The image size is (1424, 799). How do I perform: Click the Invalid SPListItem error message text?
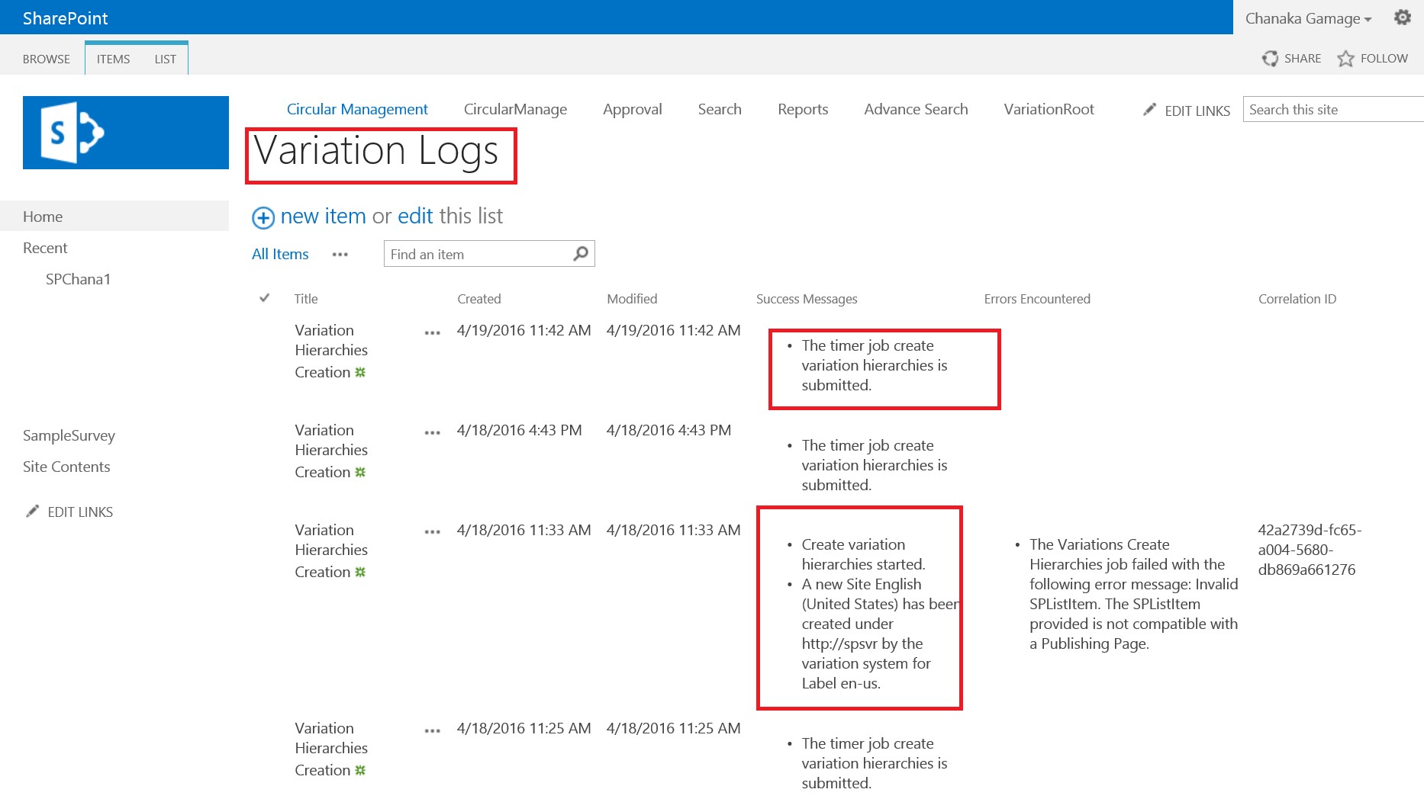(x=1134, y=594)
